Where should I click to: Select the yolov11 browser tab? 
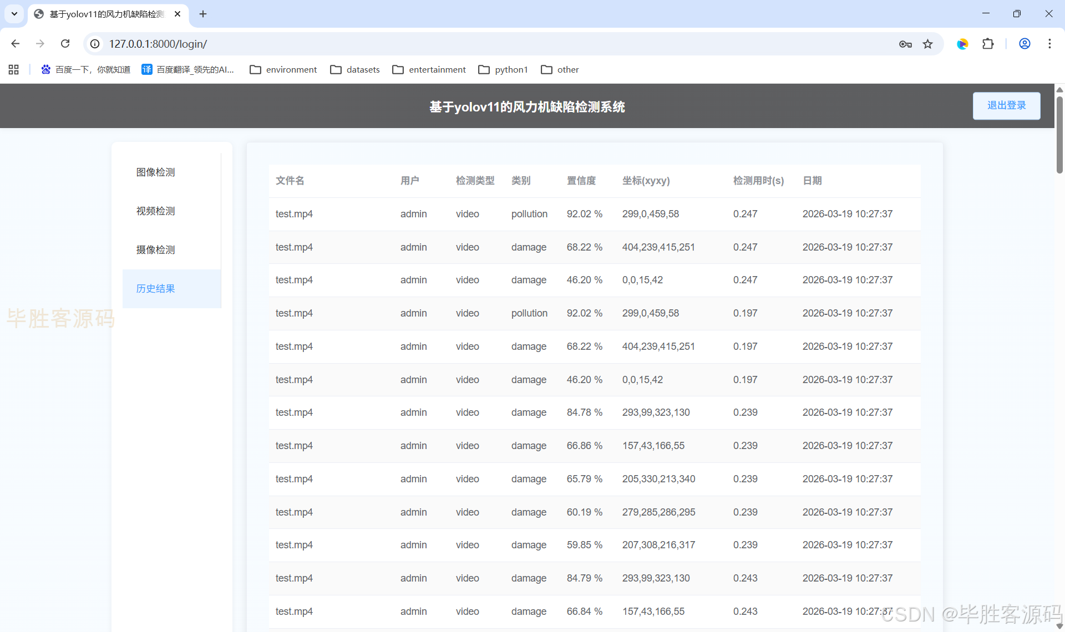pos(108,14)
